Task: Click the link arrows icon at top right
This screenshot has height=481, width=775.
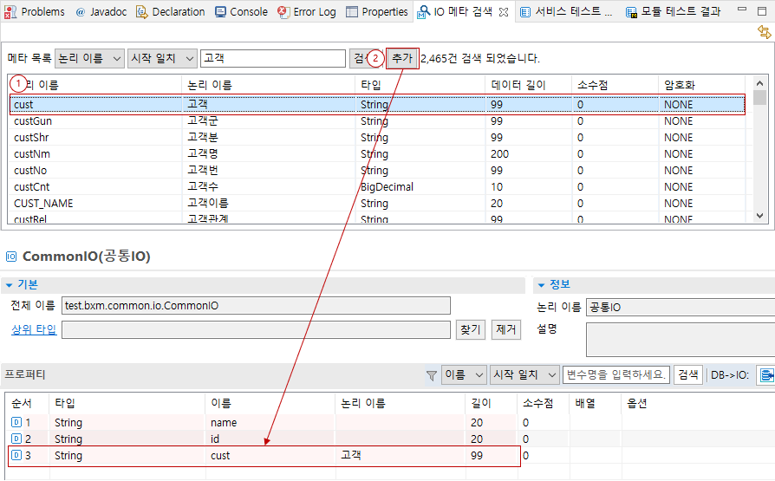Action: click(764, 32)
